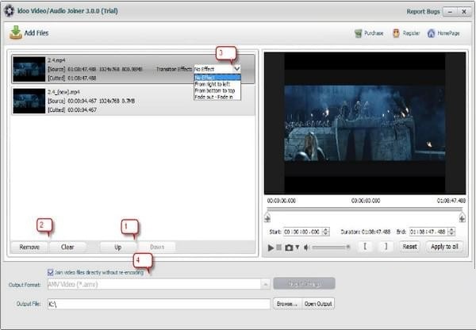The image size is (476, 330).
Task: Set start mark with left bracket button
Action: (x=365, y=247)
